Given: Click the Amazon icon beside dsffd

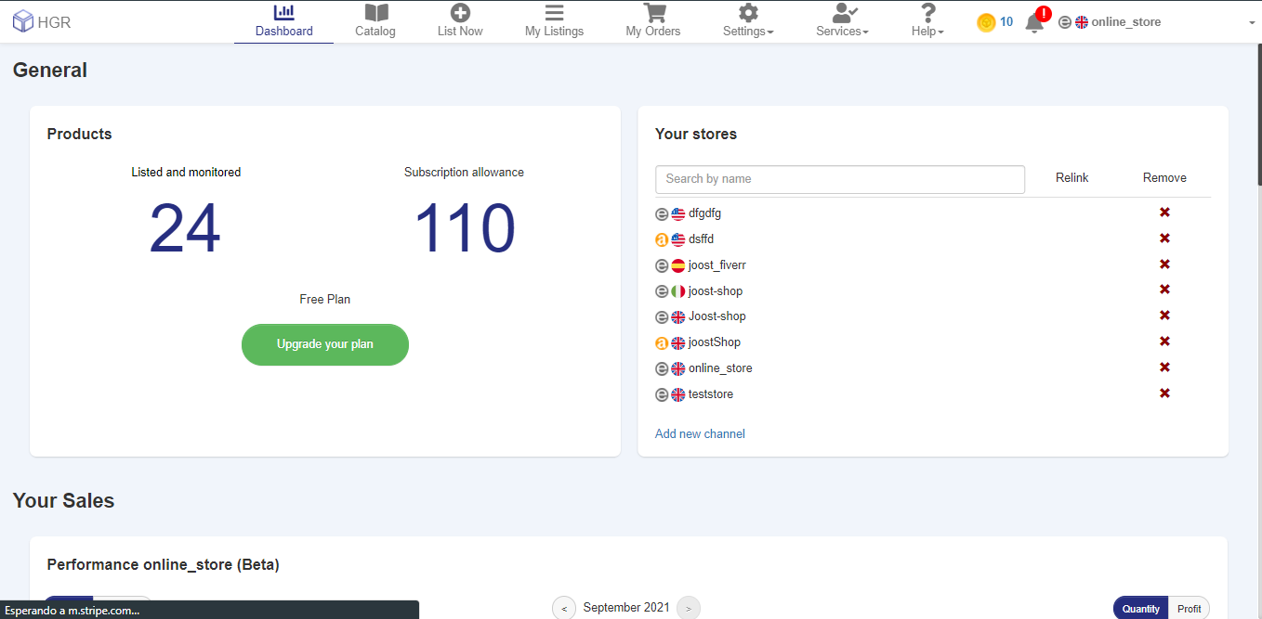Looking at the screenshot, I should 662,239.
